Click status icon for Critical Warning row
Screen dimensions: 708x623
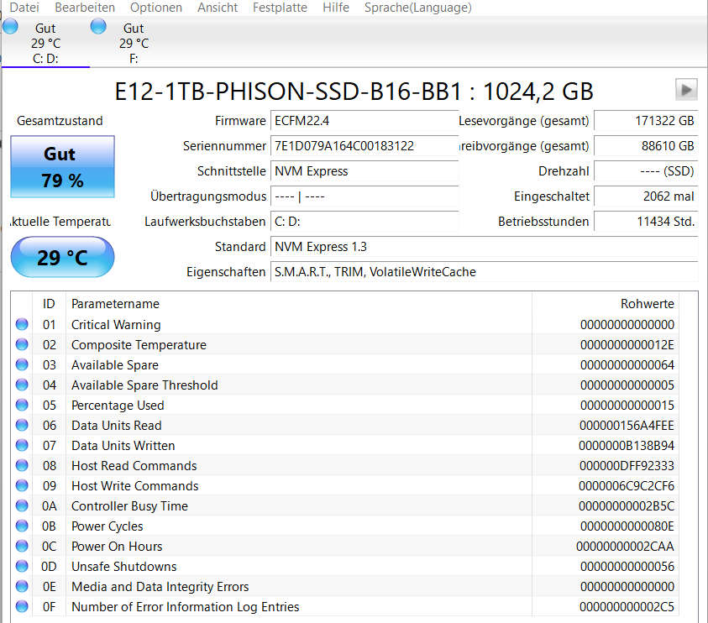(22, 324)
